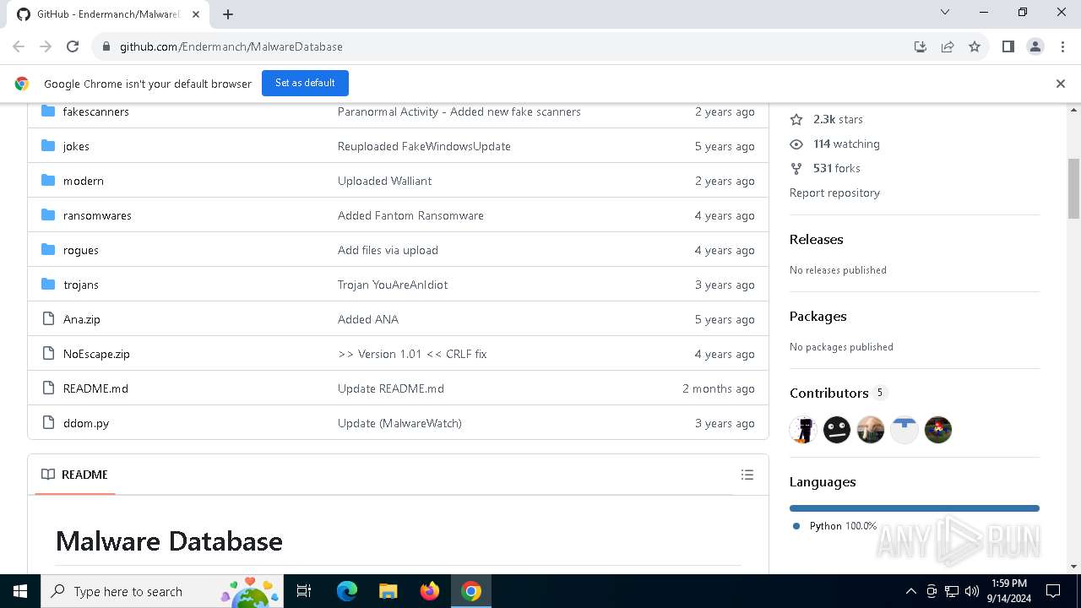The height and width of the screenshot is (608, 1081).
Task: Open the NoEscape.zip file
Action: [96, 354]
